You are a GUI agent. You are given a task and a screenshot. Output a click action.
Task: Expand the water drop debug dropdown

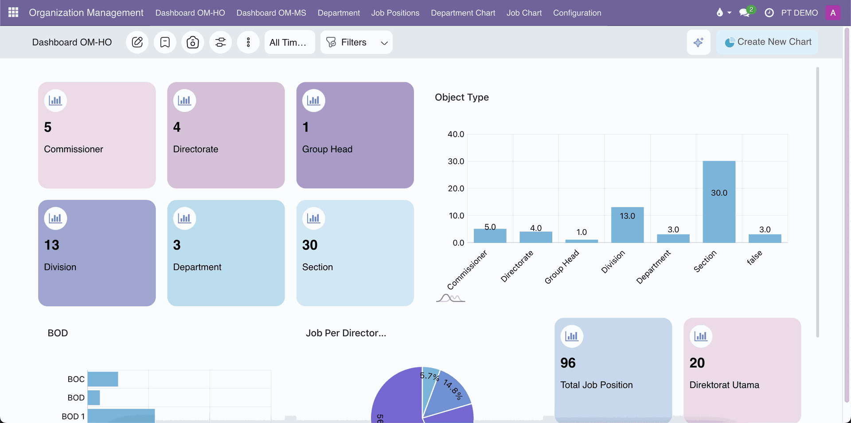[723, 13]
